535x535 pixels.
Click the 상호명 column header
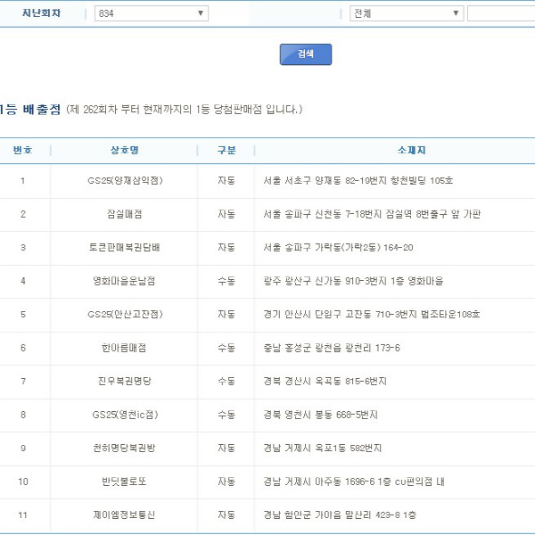124,150
